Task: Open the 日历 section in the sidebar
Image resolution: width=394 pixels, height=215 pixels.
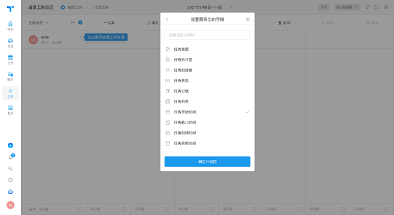Action: pos(10,60)
